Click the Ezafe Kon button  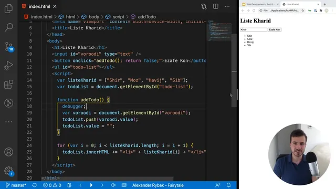point(275,29)
